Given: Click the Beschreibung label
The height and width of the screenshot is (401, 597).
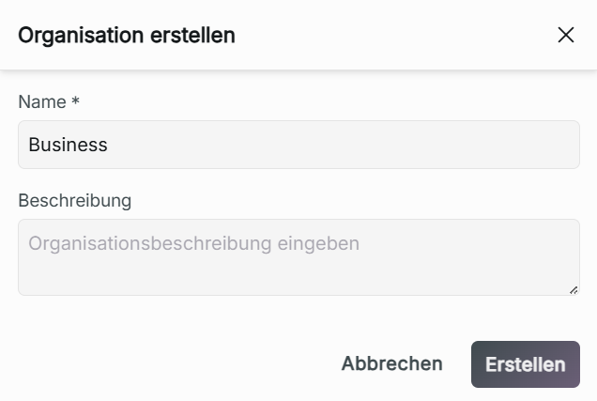Looking at the screenshot, I should [x=75, y=200].
